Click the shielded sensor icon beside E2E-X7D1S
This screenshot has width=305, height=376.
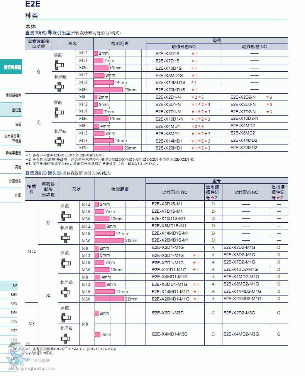tap(59, 65)
